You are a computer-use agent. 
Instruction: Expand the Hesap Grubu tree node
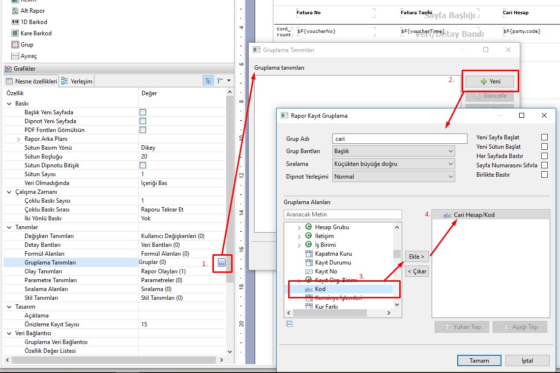pyautogui.click(x=299, y=227)
